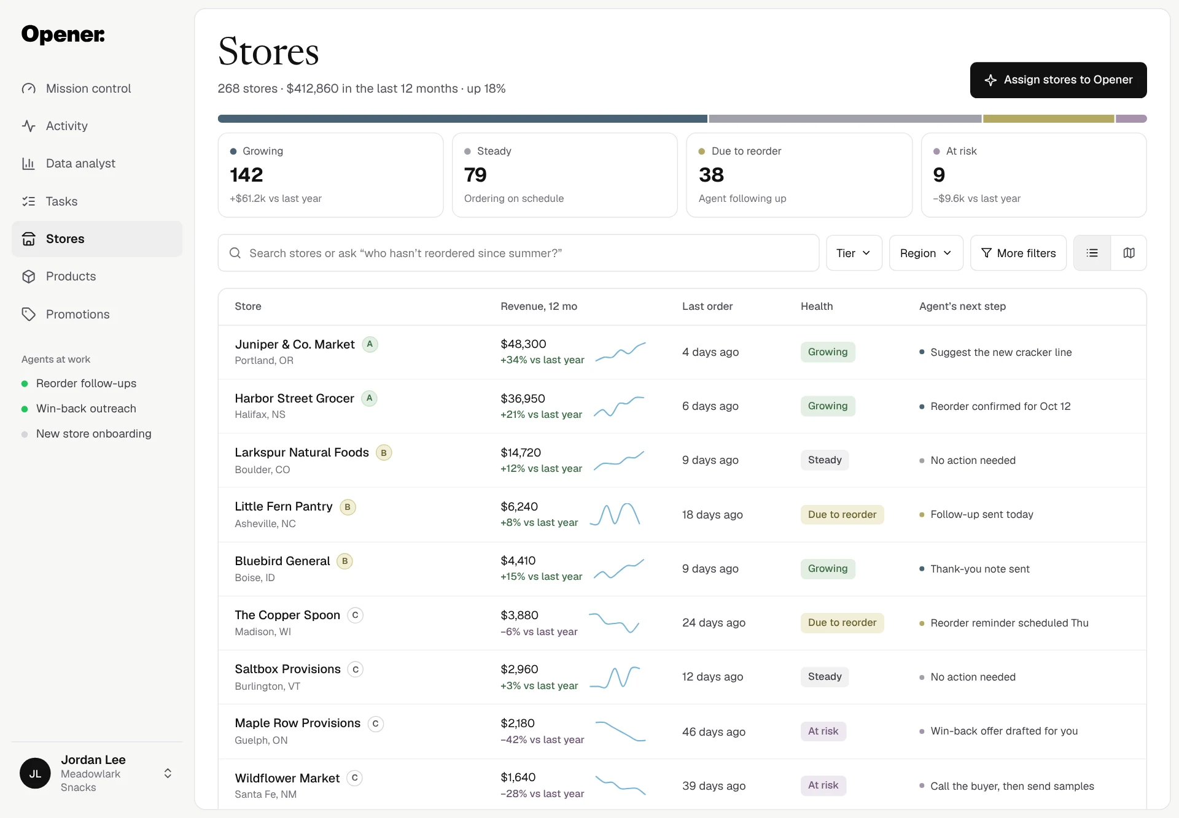Screen dimensions: 1179x818
Task: Click Due to reorder badge for Little Fern Pantry
Action: click(x=842, y=514)
